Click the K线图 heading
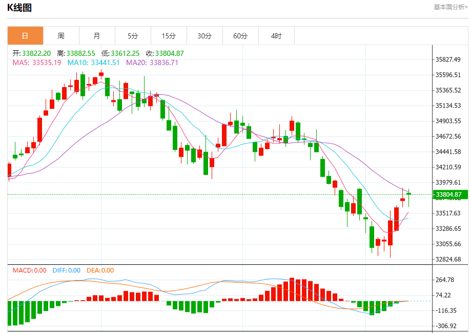Viewport: 471px width, 333px height. tap(19, 8)
